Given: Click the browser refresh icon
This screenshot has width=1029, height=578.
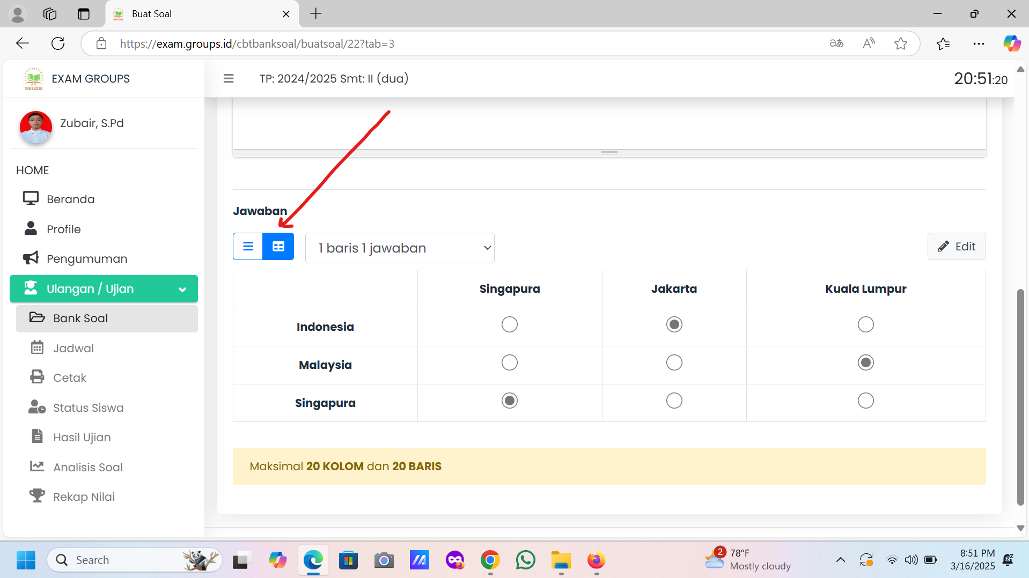Looking at the screenshot, I should (x=58, y=44).
